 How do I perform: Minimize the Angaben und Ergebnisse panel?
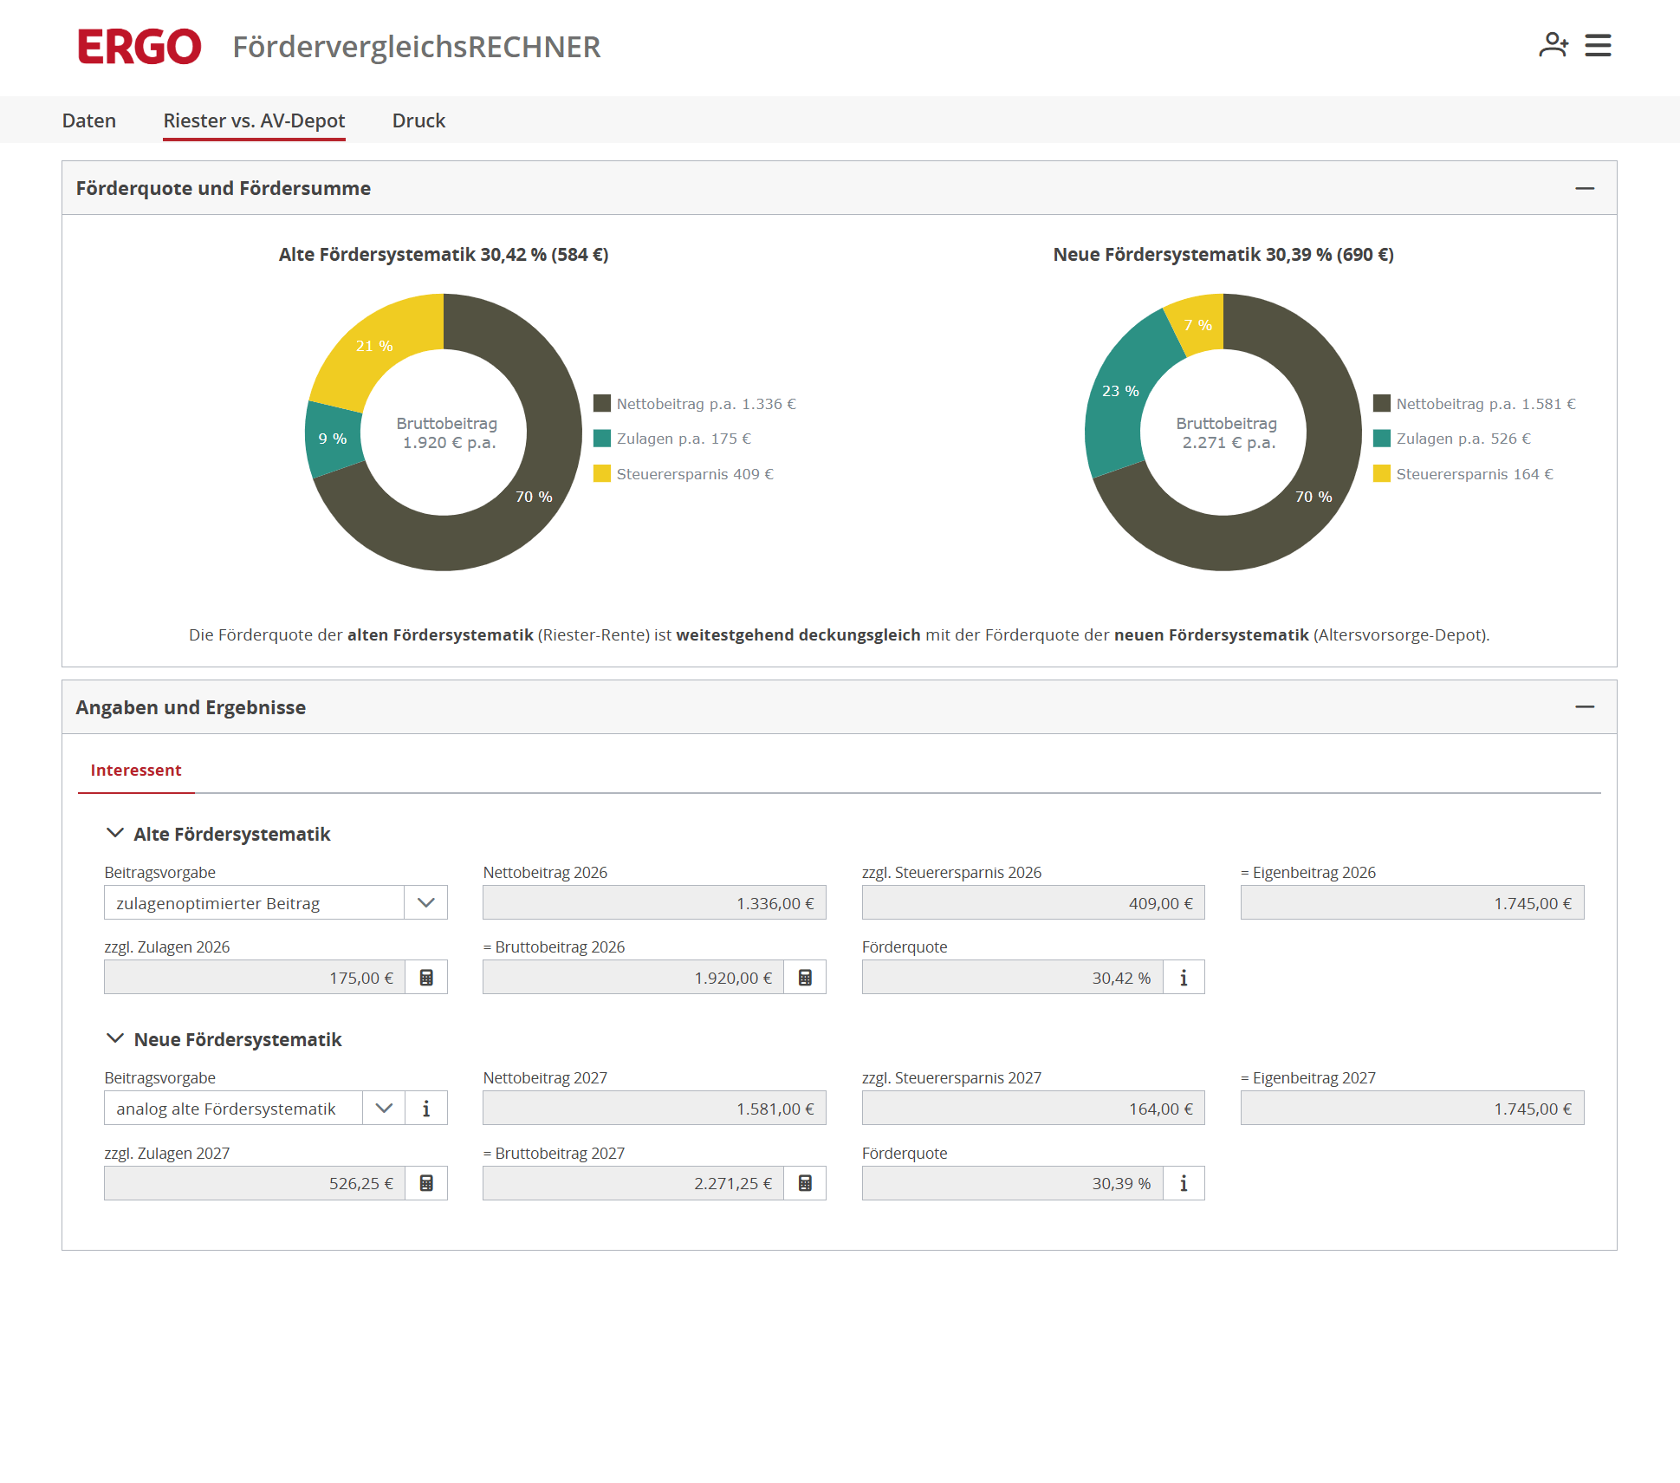tap(1585, 706)
